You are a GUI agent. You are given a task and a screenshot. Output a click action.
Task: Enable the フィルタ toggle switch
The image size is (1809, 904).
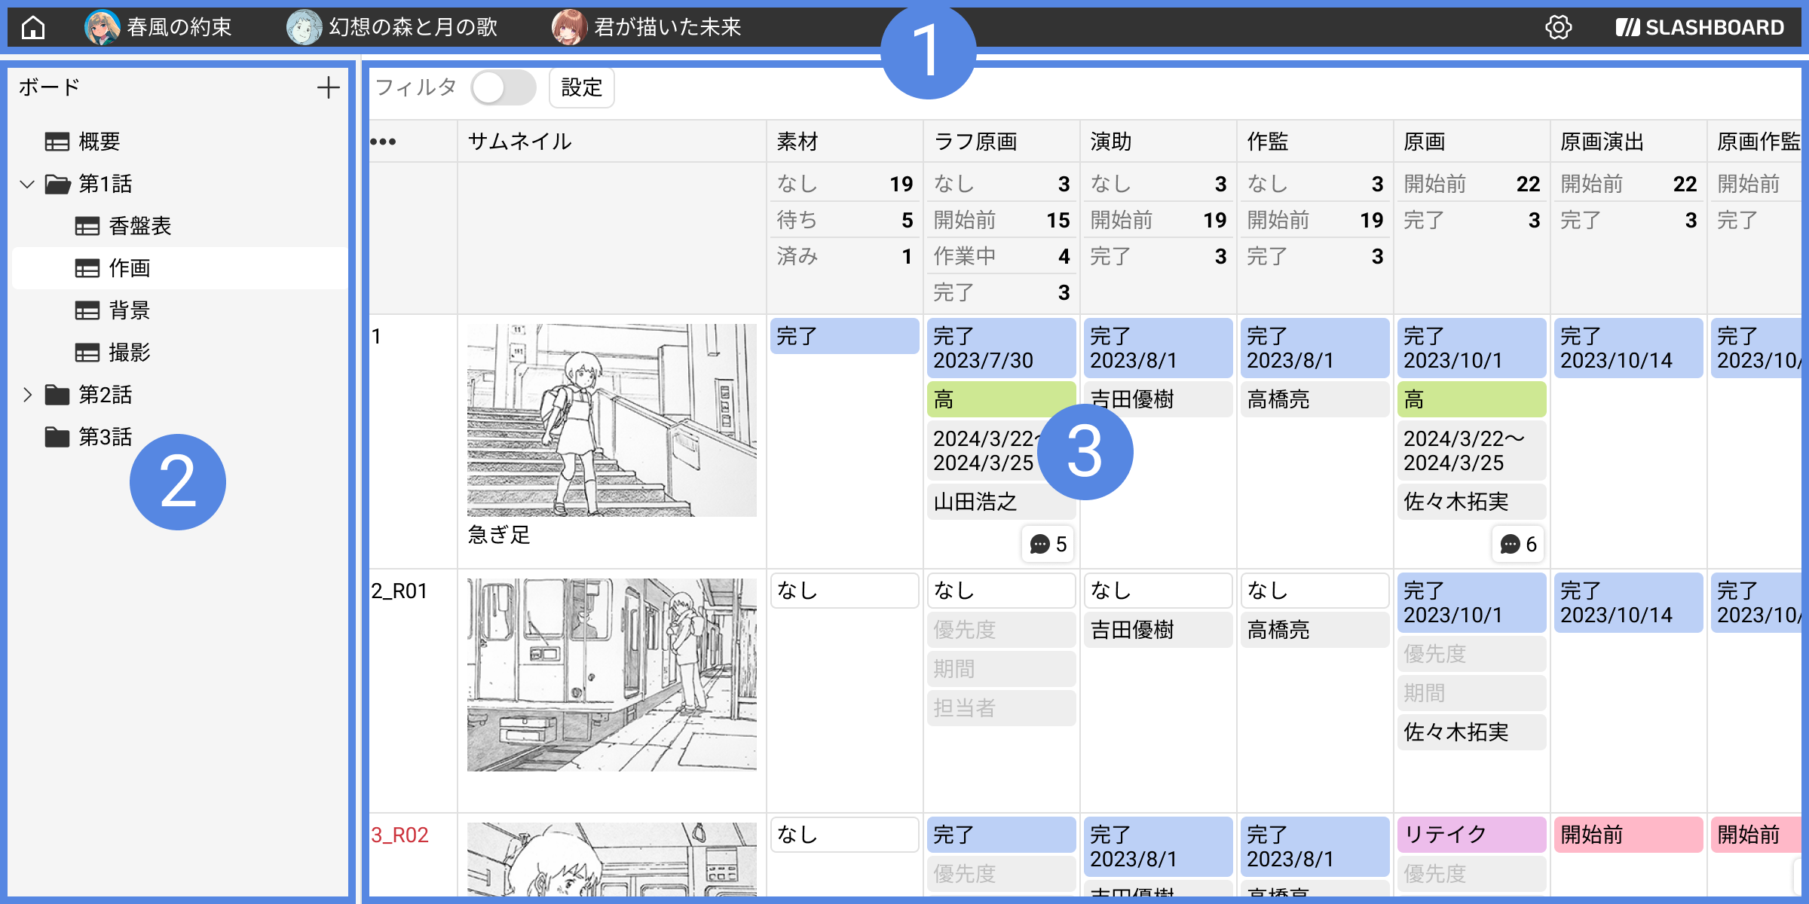(504, 87)
